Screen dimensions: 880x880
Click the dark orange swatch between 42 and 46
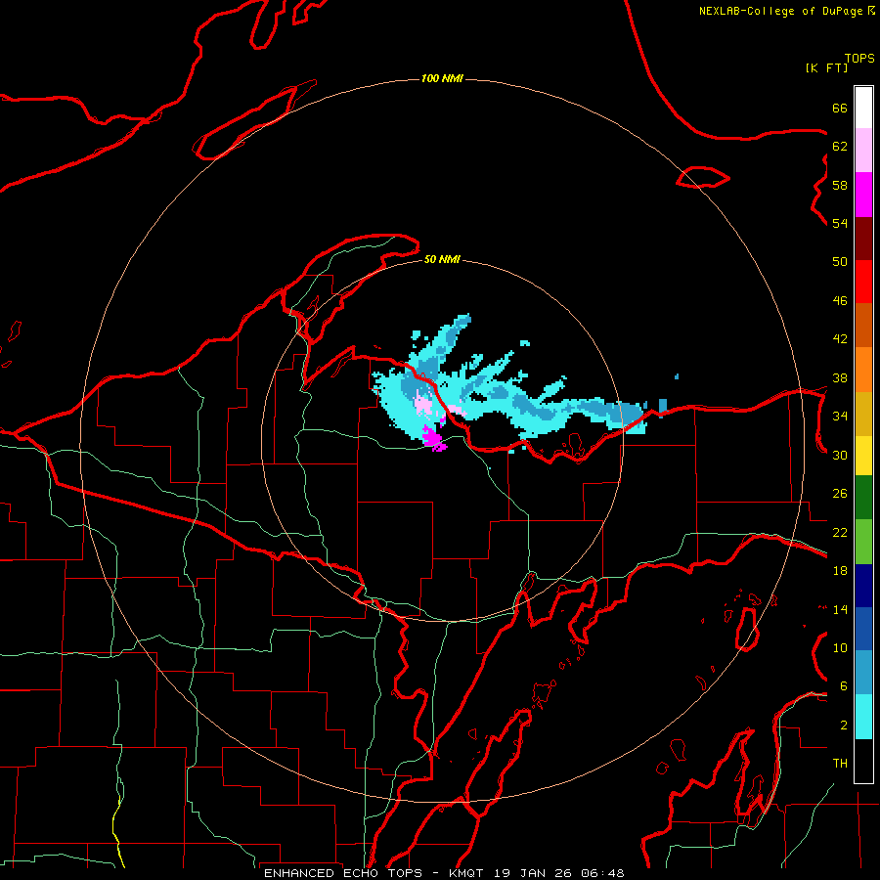click(863, 325)
